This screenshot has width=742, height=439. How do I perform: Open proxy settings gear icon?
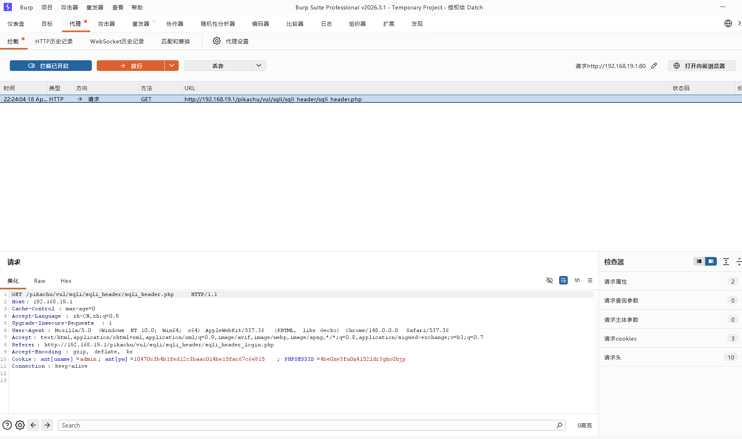[x=216, y=41]
